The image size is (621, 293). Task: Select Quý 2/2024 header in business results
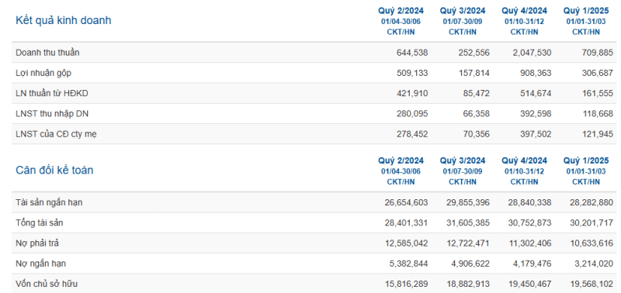tap(401, 11)
